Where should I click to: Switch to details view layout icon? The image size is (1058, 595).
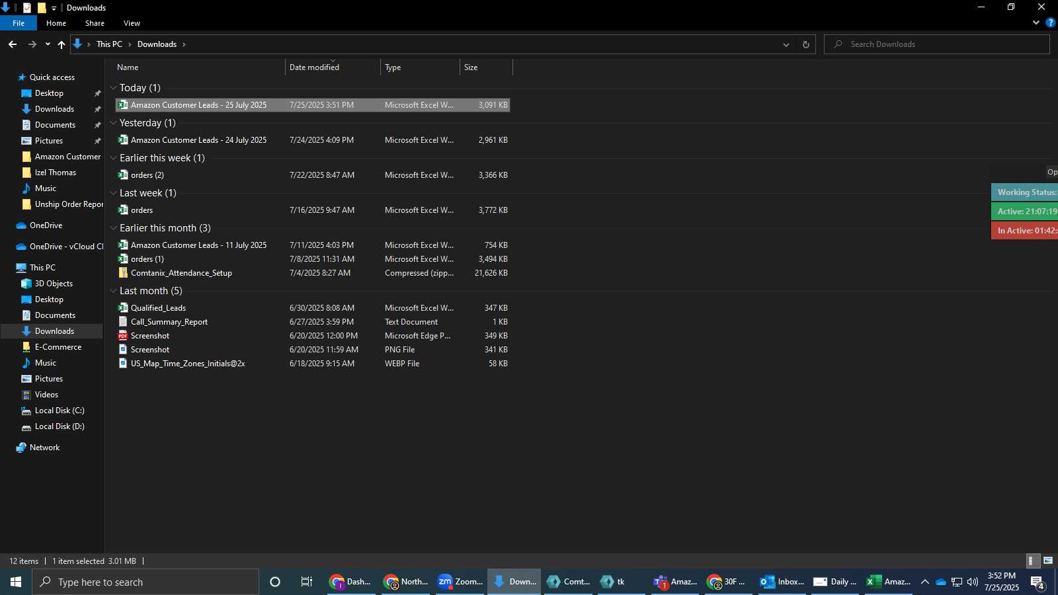(1032, 561)
